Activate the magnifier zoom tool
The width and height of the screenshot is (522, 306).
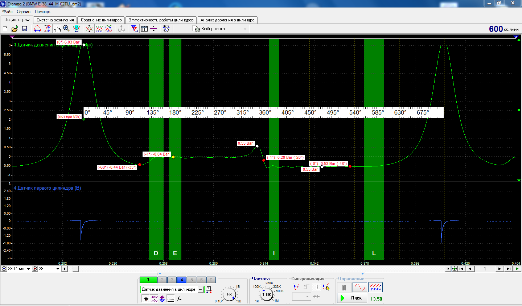coord(66,29)
